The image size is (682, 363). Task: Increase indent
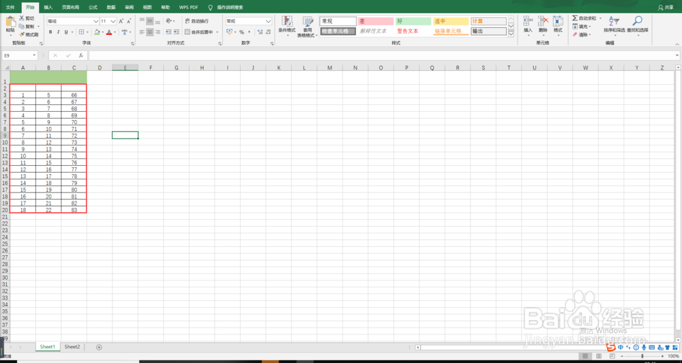click(x=176, y=32)
